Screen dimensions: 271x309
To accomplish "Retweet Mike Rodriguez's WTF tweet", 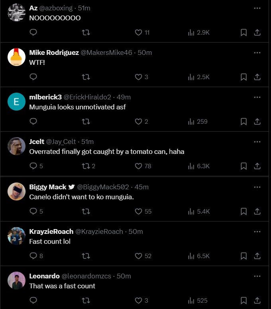I will [x=85, y=77].
